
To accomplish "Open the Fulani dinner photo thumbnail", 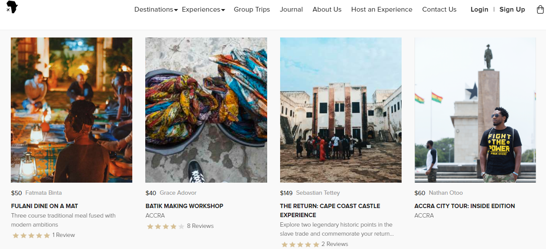I will (71, 110).
